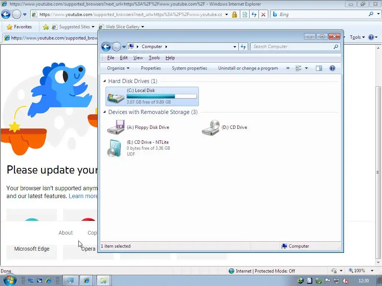Click the Learn more link
The height and width of the screenshot is (286, 382).
[x=83, y=196]
